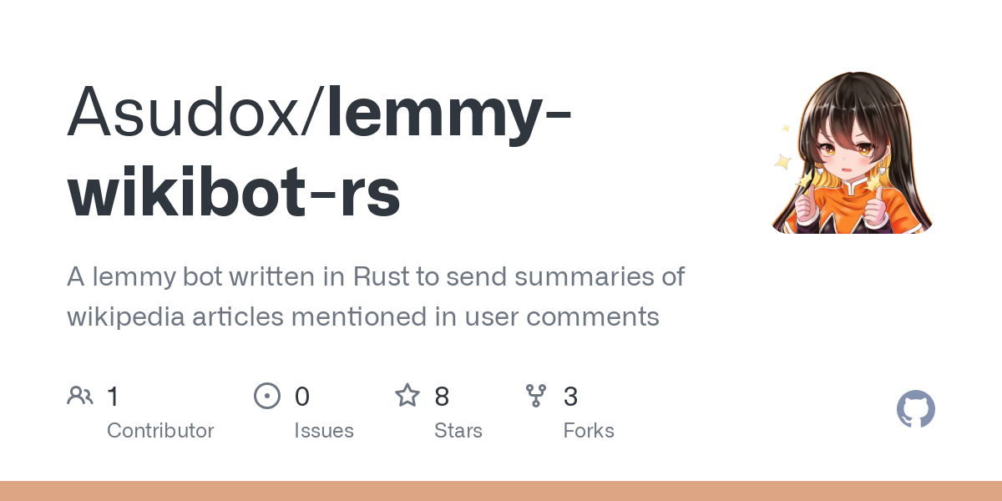
Task: Click the orange language color bar
Action: click(501, 491)
